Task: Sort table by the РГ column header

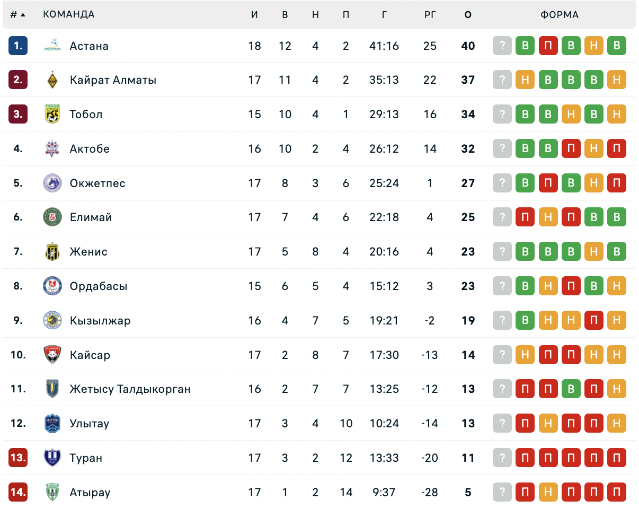Action: pyautogui.click(x=430, y=15)
